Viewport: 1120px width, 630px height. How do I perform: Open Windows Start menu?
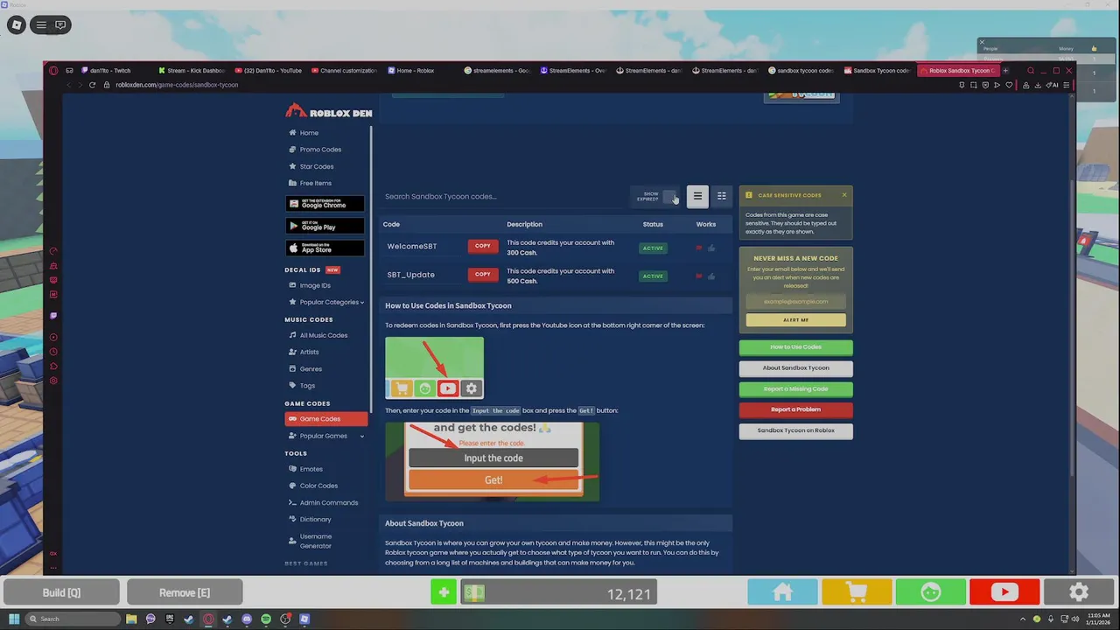point(14,619)
